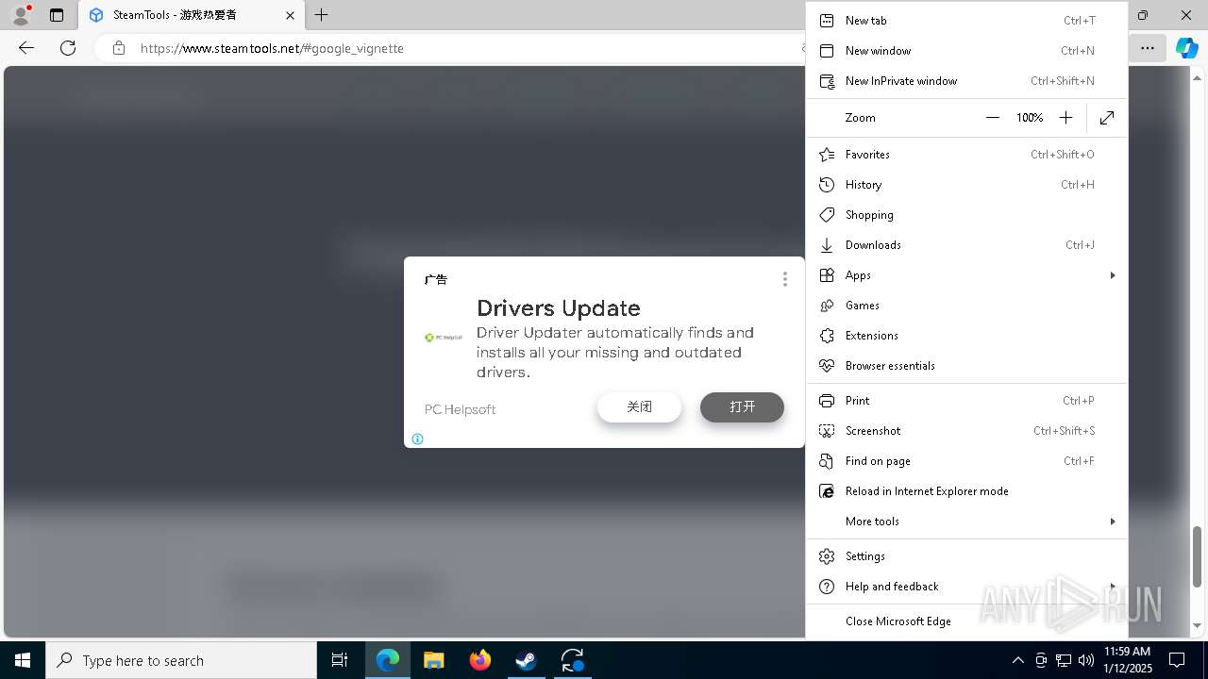Select Close Microsoft Edge

click(967, 621)
